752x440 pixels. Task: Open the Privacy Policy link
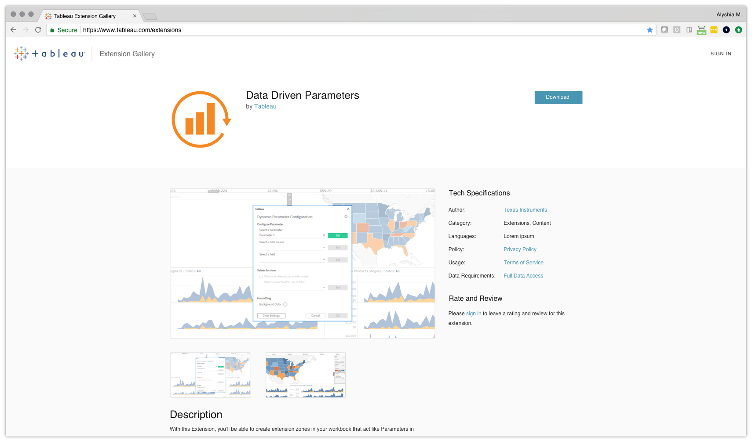click(520, 249)
